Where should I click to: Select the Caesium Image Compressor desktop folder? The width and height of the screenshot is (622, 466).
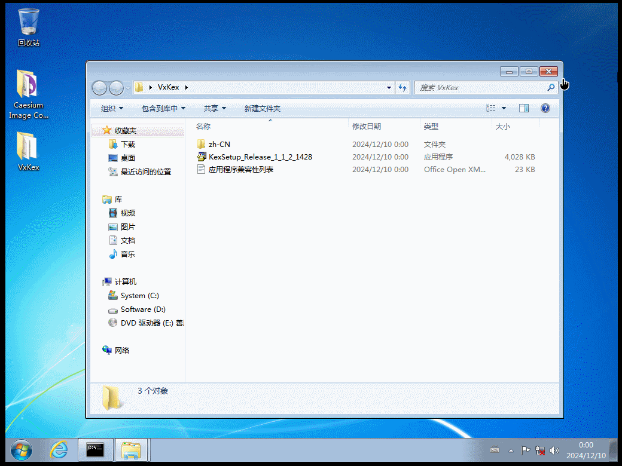point(29,94)
